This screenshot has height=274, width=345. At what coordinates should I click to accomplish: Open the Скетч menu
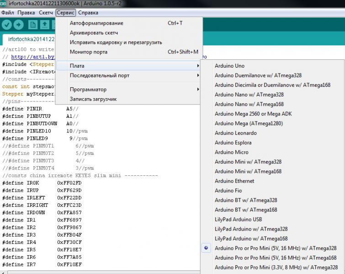pos(46,13)
